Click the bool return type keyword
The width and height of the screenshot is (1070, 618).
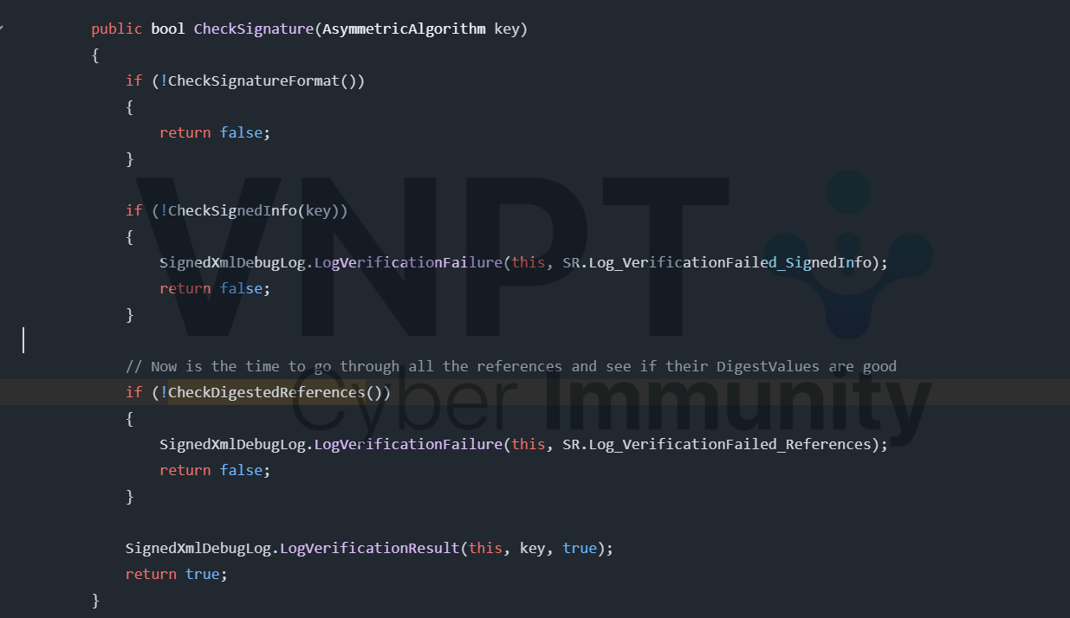(x=168, y=29)
